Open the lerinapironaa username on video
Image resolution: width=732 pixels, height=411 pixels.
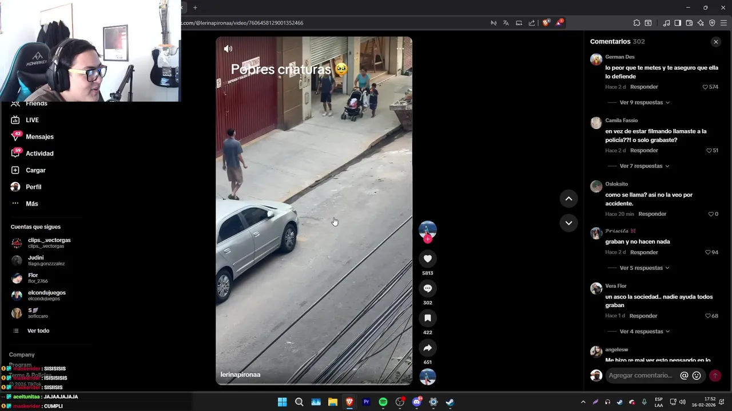click(x=240, y=374)
